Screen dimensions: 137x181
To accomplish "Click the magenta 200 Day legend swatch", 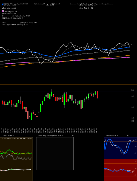I will pyautogui.click(x=3, y=11).
